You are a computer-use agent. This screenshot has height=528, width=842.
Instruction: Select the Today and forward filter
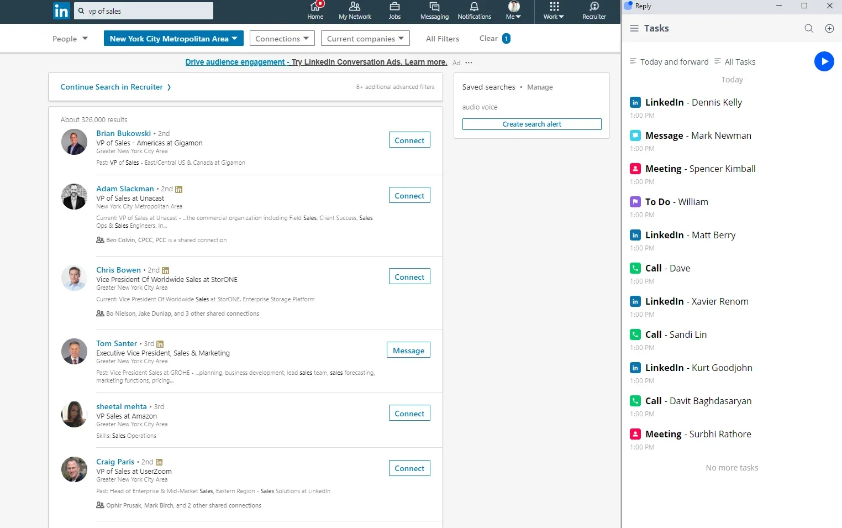click(669, 62)
